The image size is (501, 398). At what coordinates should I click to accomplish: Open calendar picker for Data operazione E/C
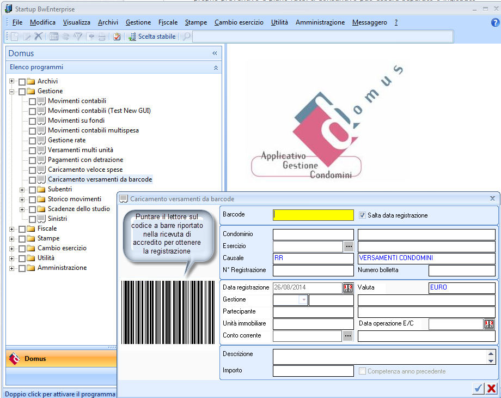coord(489,324)
